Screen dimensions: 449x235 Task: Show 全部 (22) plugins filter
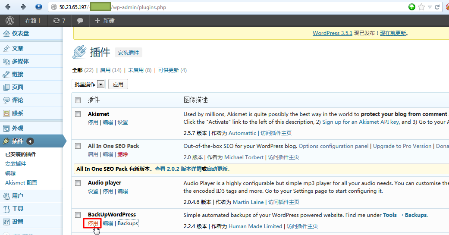83,70
